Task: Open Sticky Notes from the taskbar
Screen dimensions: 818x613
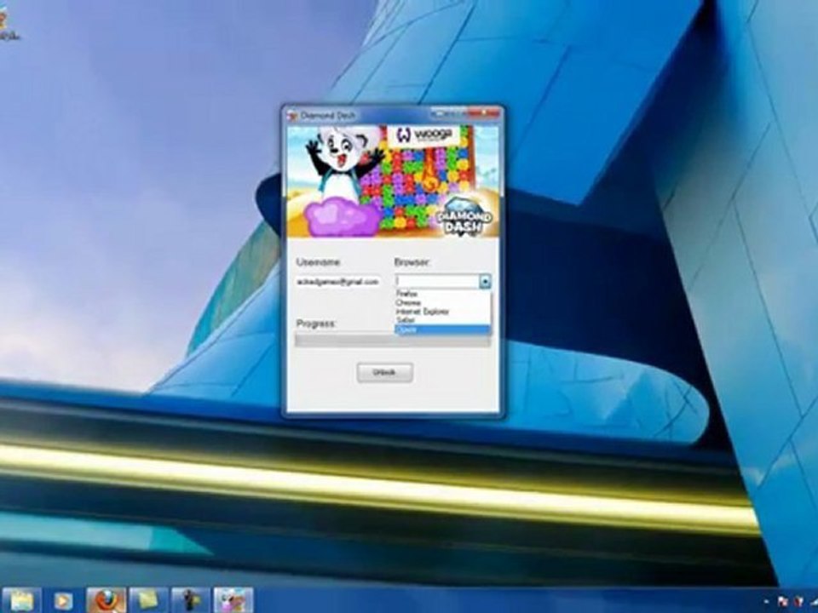Action: [148, 600]
